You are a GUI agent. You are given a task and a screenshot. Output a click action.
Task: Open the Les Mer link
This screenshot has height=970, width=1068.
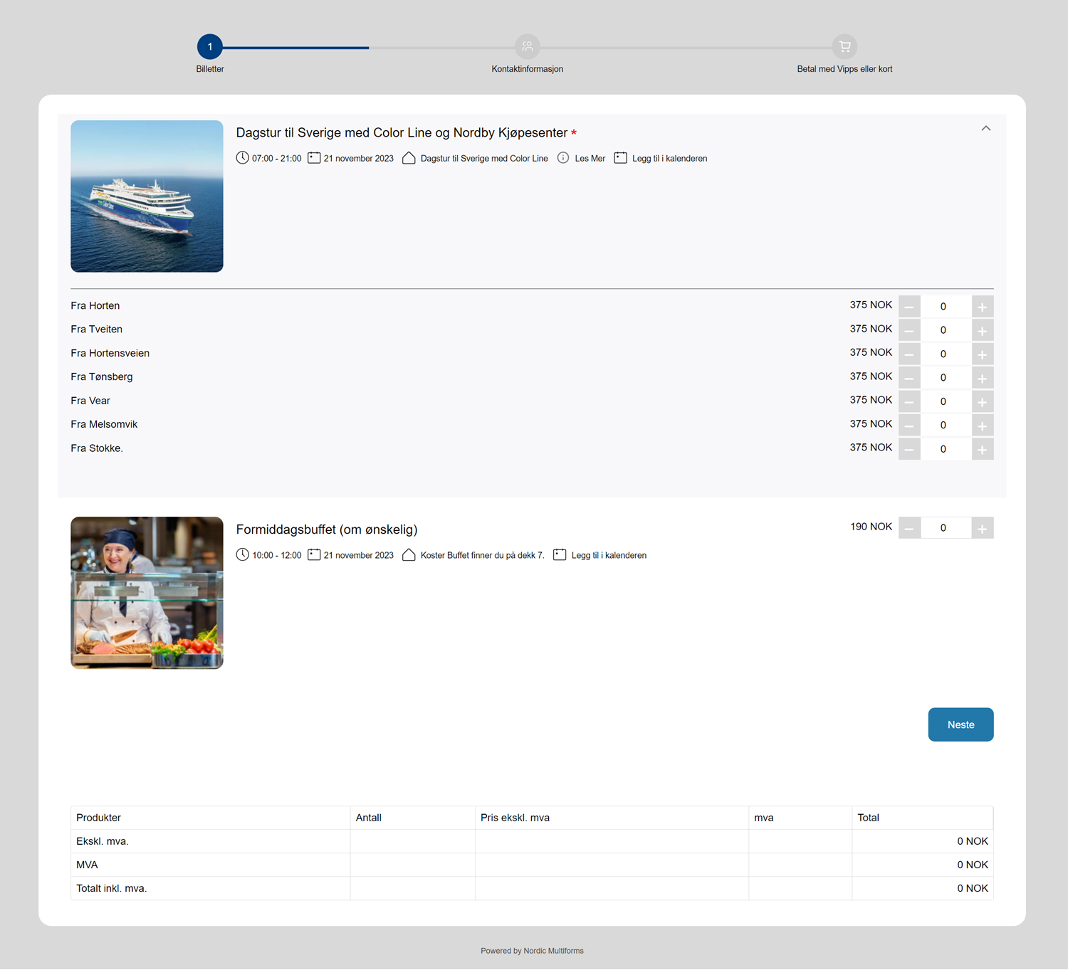(x=590, y=158)
